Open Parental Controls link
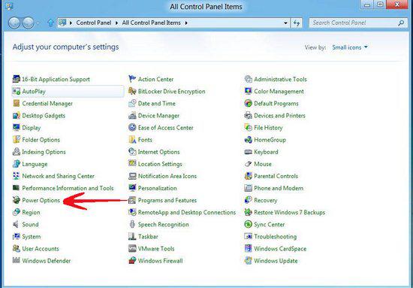 point(276,176)
